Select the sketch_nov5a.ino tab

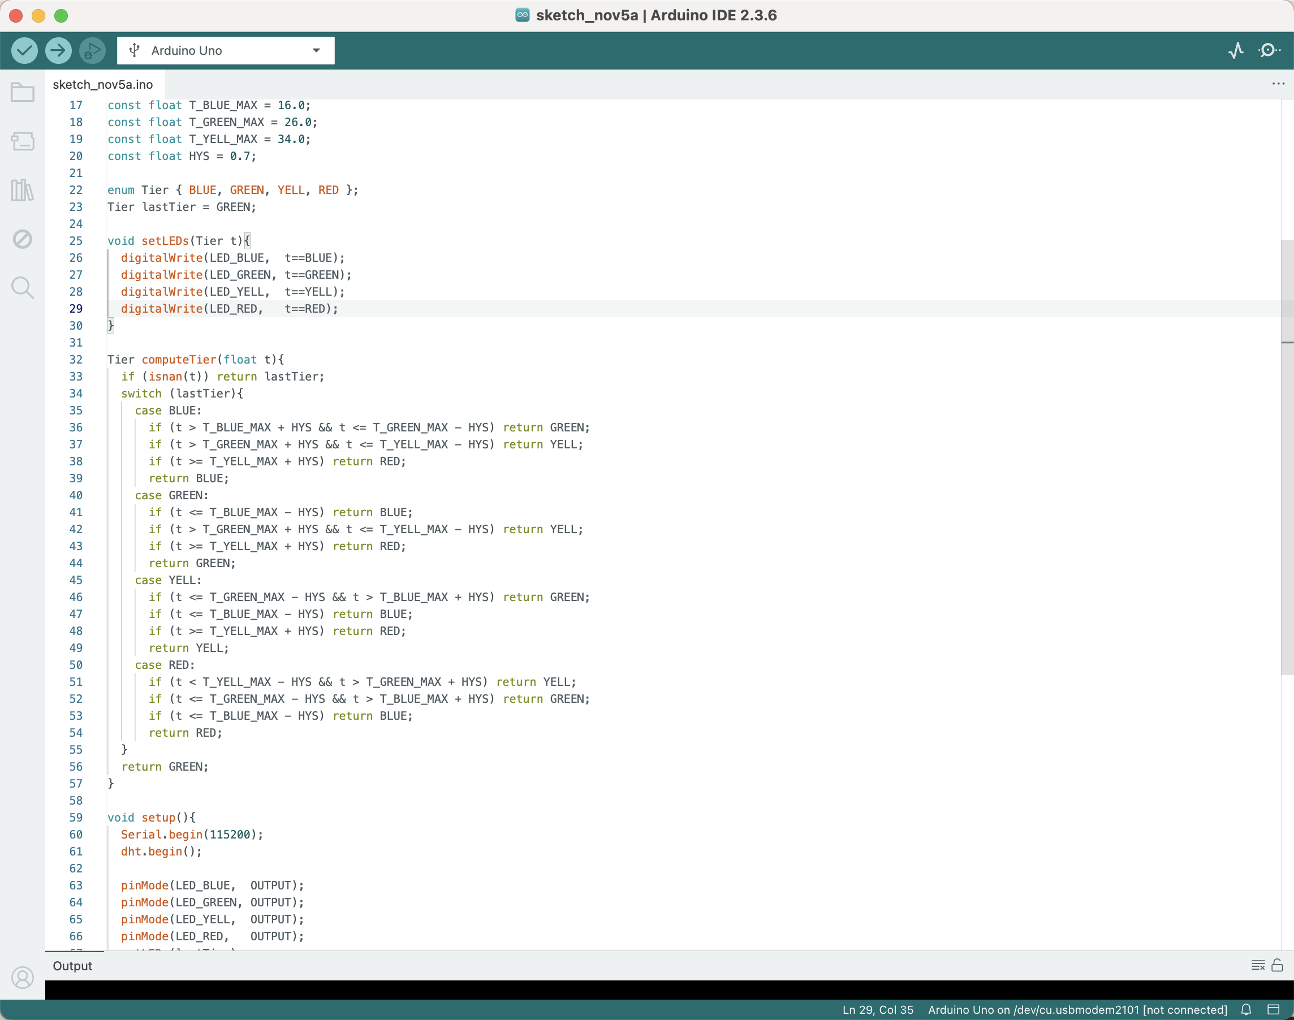pyautogui.click(x=103, y=85)
